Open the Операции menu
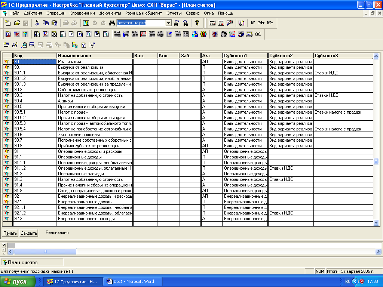Viewport: 383px width, 287px height. (x=56, y=13)
